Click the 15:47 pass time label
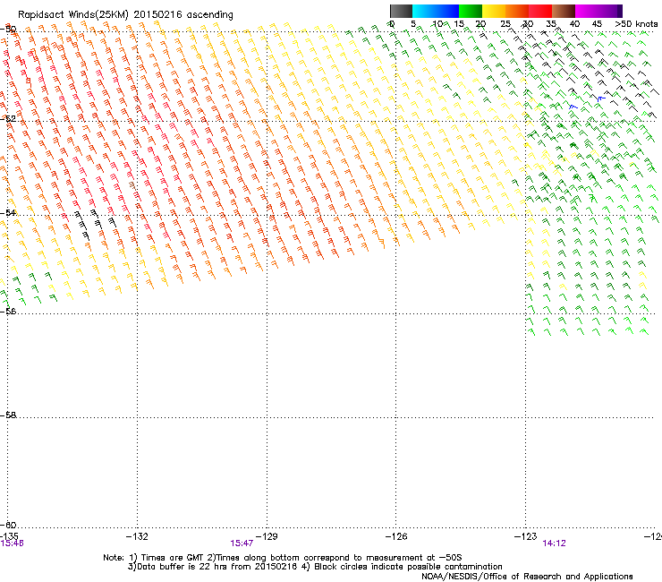 tap(242, 543)
